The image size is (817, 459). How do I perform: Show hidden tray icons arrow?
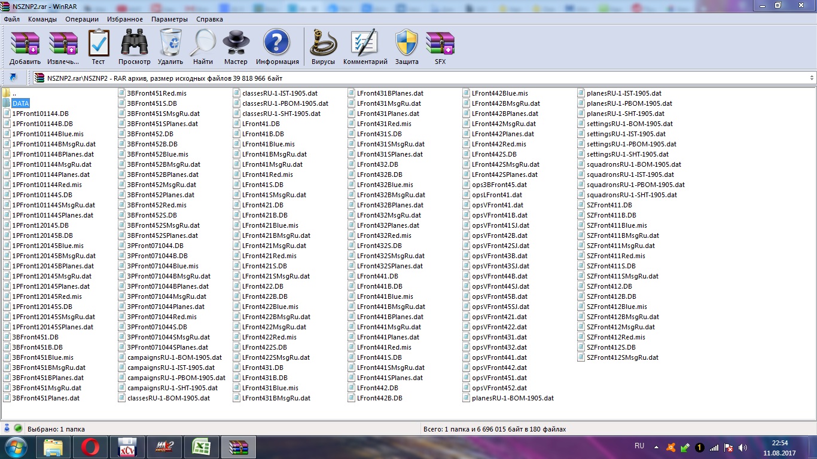(657, 447)
